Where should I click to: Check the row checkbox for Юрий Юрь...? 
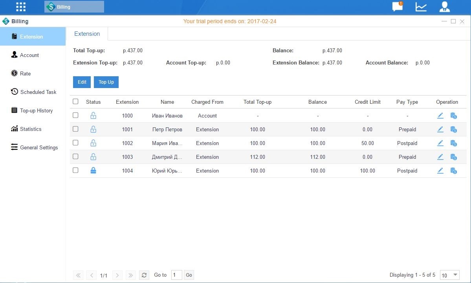(x=75, y=170)
